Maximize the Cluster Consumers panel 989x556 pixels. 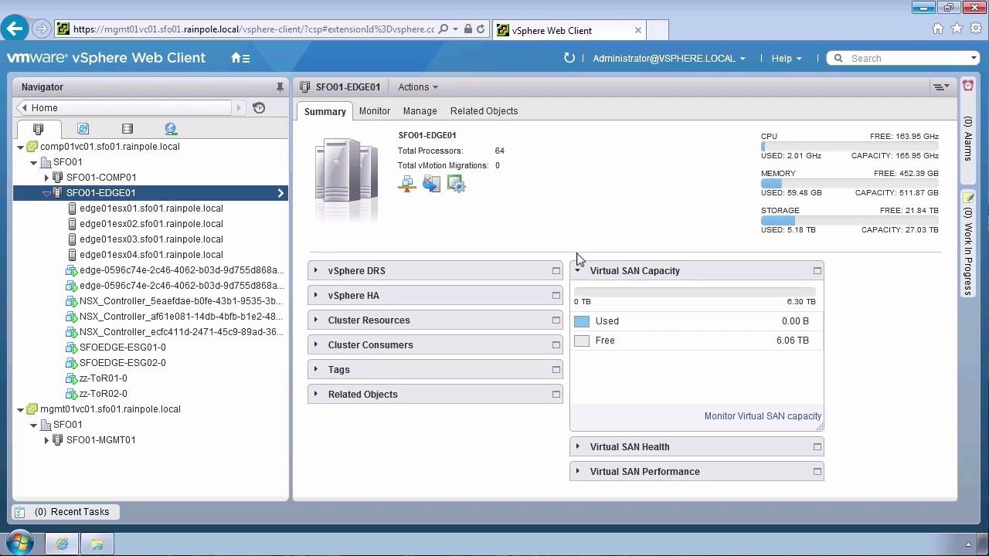pos(556,344)
